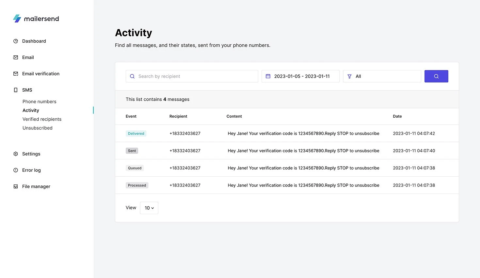This screenshot has height=278, width=480.
Task: Click the Error log alert icon
Action: point(16,170)
